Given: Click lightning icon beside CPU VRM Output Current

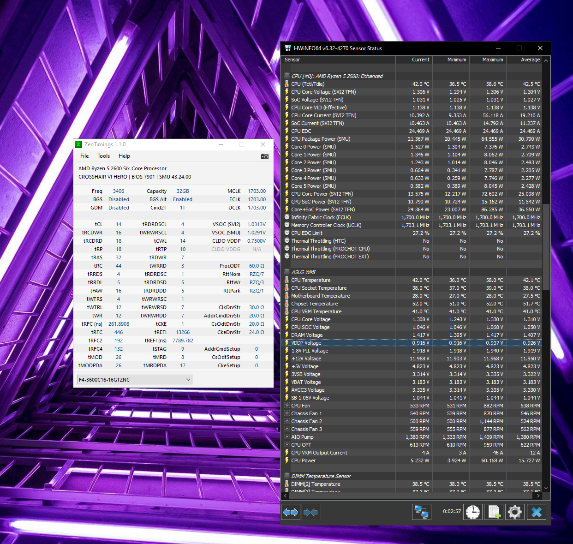Looking at the screenshot, I should click(x=287, y=453).
